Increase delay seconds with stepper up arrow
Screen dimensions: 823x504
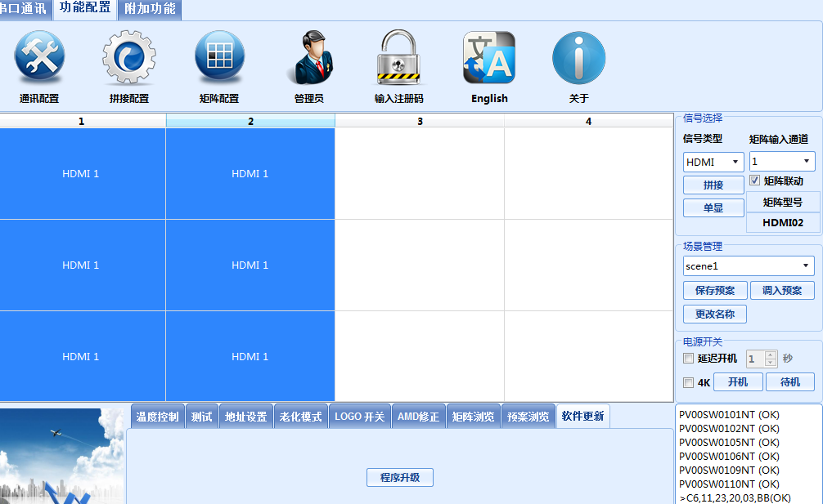(770, 355)
